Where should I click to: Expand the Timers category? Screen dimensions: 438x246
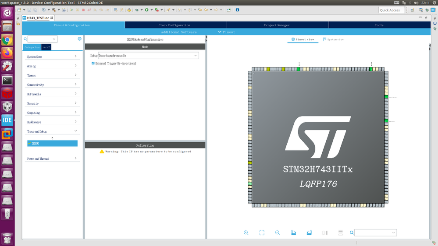click(x=52, y=75)
